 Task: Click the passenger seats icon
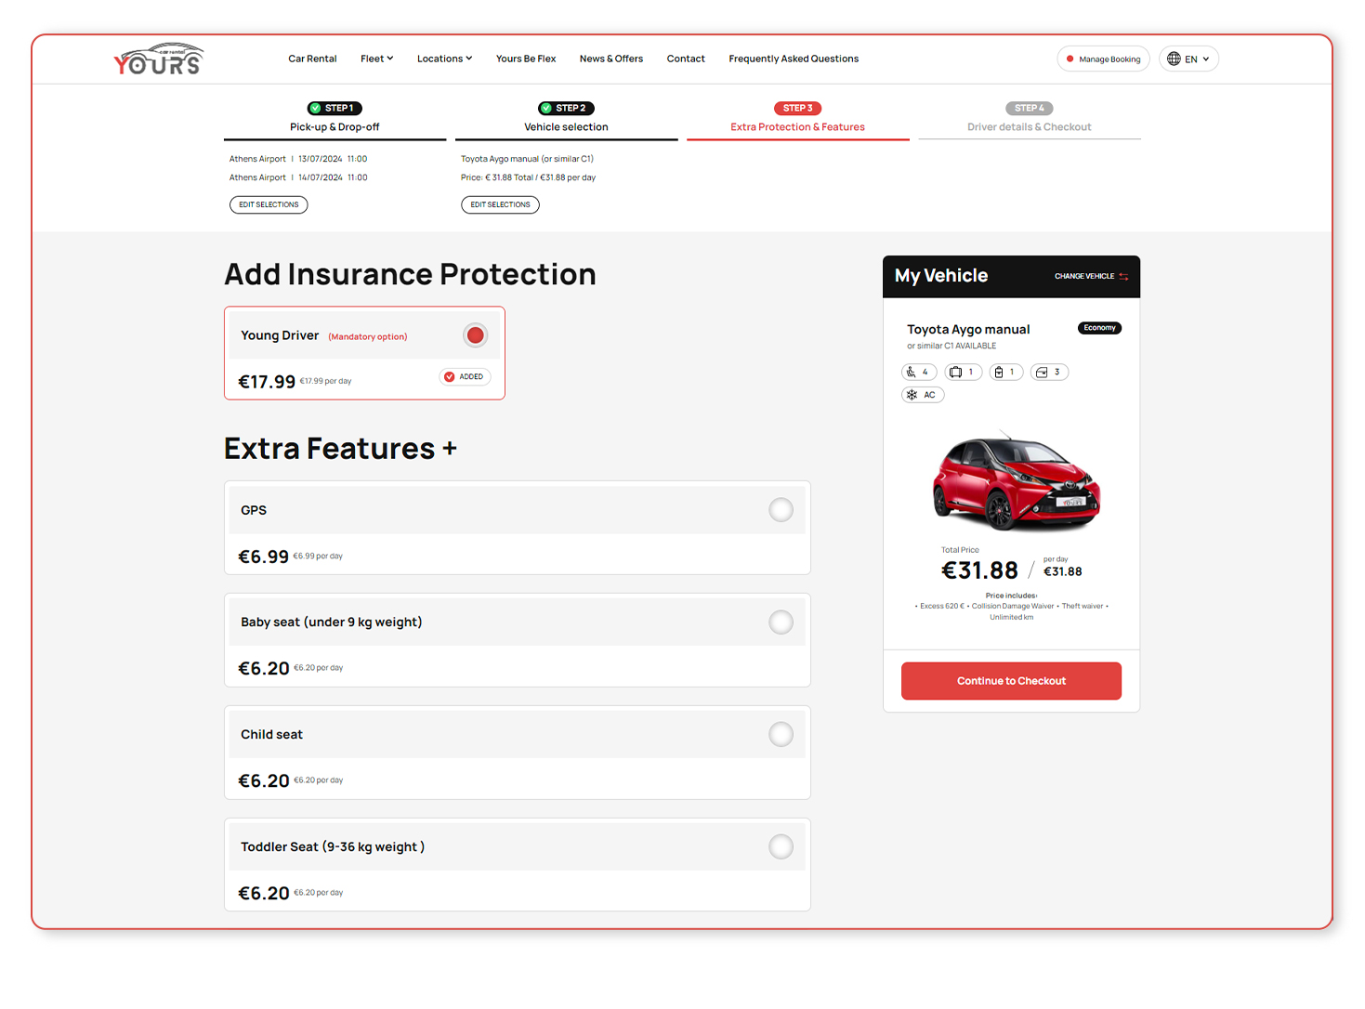pos(912,373)
